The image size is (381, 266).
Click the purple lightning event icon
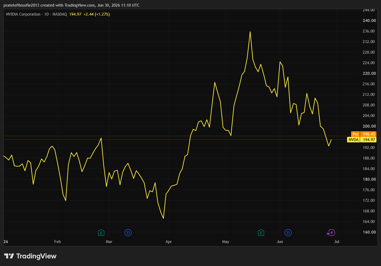tap(331, 233)
